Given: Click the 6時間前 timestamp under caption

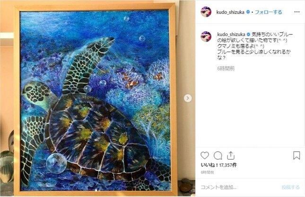Looking at the screenshot, I should (x=226, y=68).
